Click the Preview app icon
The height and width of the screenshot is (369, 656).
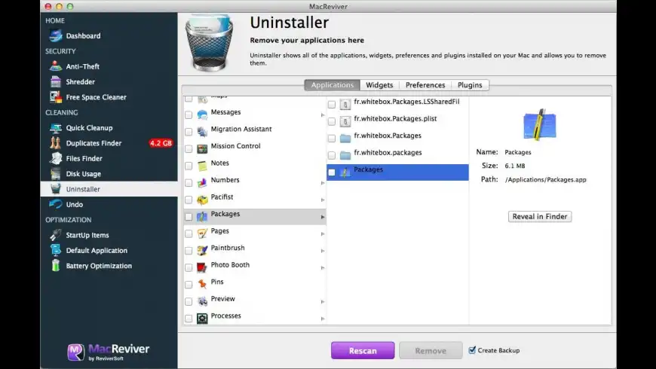click(202, 301)
